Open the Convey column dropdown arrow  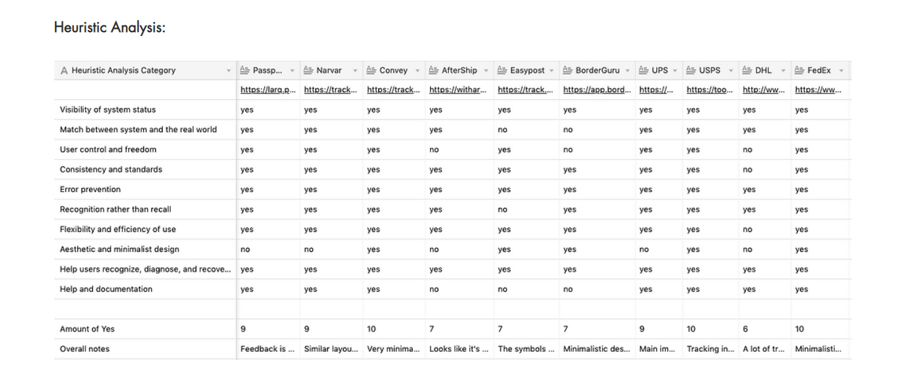pyautogui.click(x=419, y=71)
